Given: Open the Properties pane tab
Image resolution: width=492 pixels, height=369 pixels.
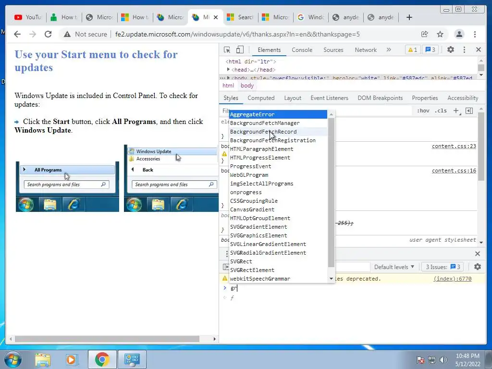Looking at the screenshot, I should point(425,98).
